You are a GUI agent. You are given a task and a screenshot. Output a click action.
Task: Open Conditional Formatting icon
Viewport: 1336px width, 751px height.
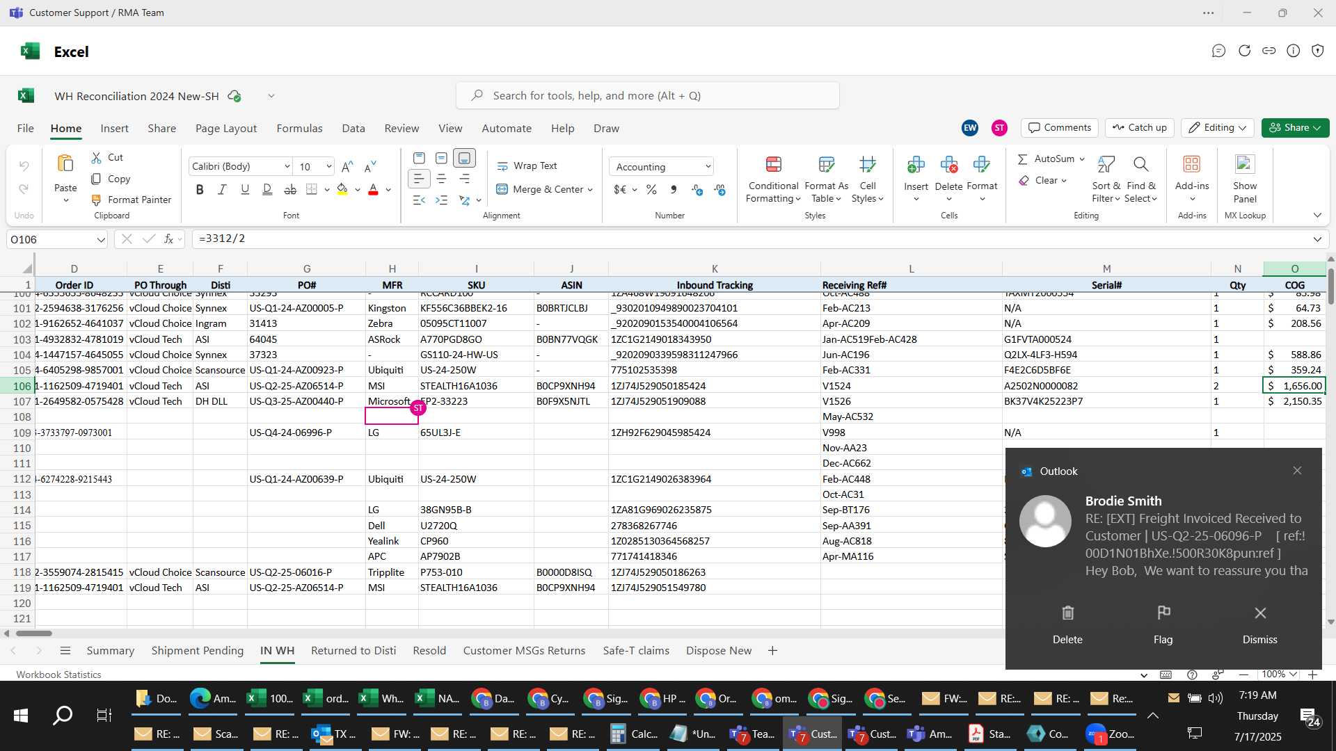773,165
